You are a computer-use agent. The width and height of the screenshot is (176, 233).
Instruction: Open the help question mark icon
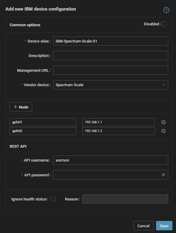pos(166,10)
